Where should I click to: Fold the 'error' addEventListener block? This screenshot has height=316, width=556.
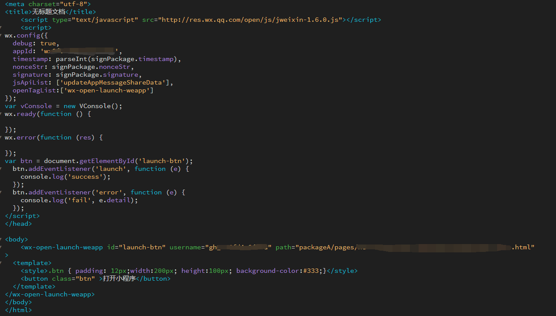coord(2,193)
